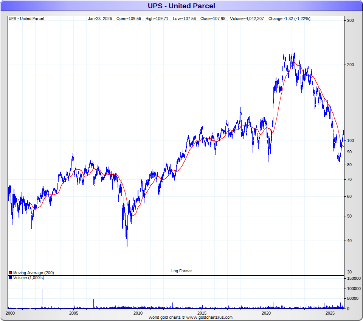The image size is (363, 321).
Task: Click the 80 price axis label
Action: (x=349, y=165)
